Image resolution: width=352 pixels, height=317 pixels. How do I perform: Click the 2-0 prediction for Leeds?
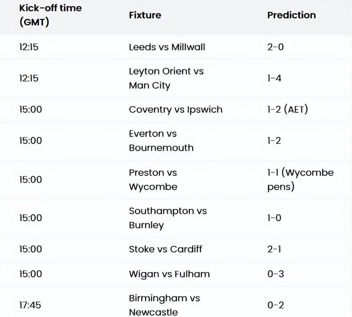point(275,47)
